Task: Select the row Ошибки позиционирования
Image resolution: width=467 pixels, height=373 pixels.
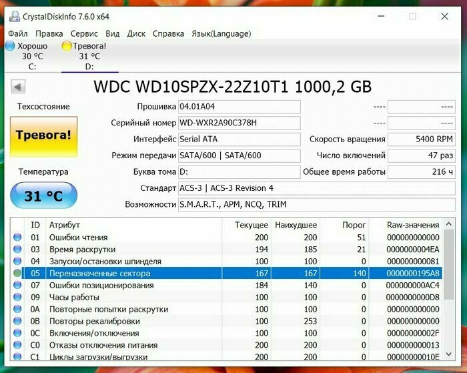Action: coord(227,285)
